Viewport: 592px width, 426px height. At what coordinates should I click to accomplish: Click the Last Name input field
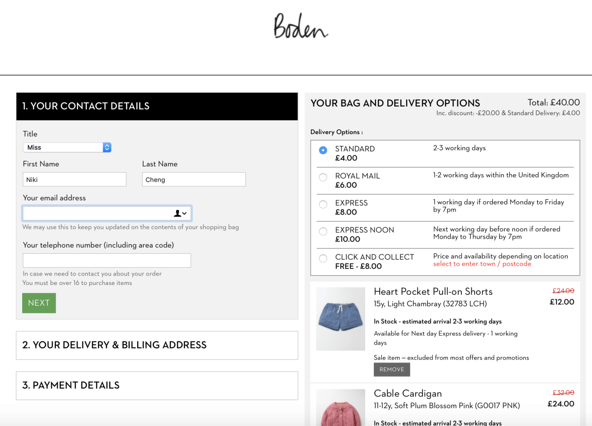point(194,179)
